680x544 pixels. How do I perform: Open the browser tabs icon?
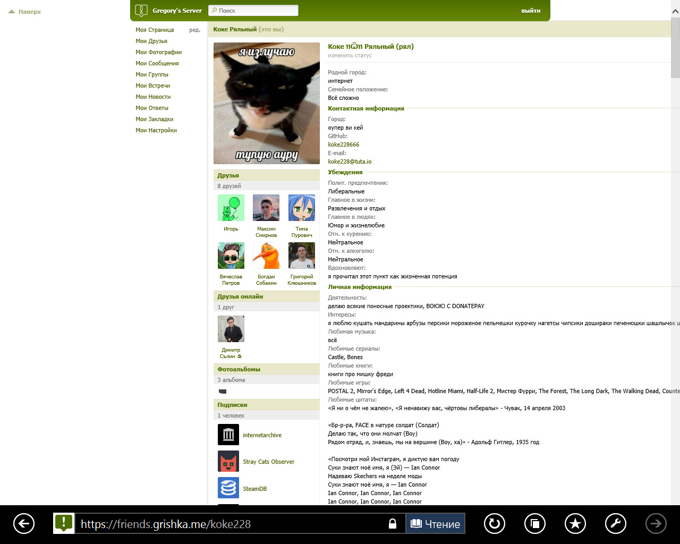[x=534, y=524]
